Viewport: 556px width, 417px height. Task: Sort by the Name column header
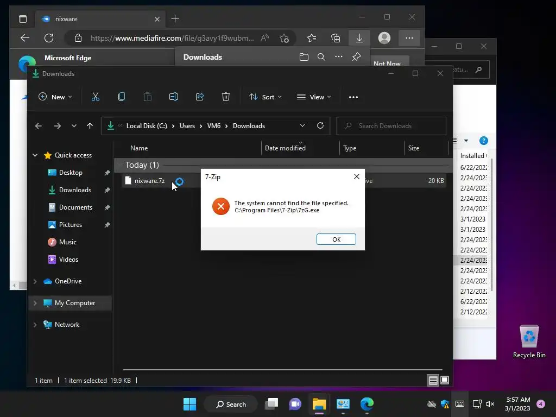click(139, 148)
